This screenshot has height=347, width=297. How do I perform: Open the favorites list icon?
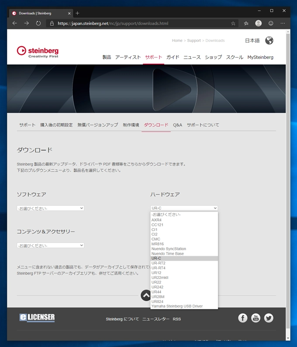click(246, 23)
